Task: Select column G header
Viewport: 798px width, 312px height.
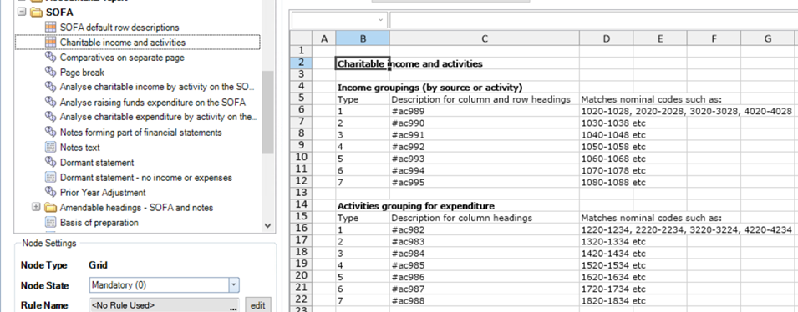Action: coord(768,38)
